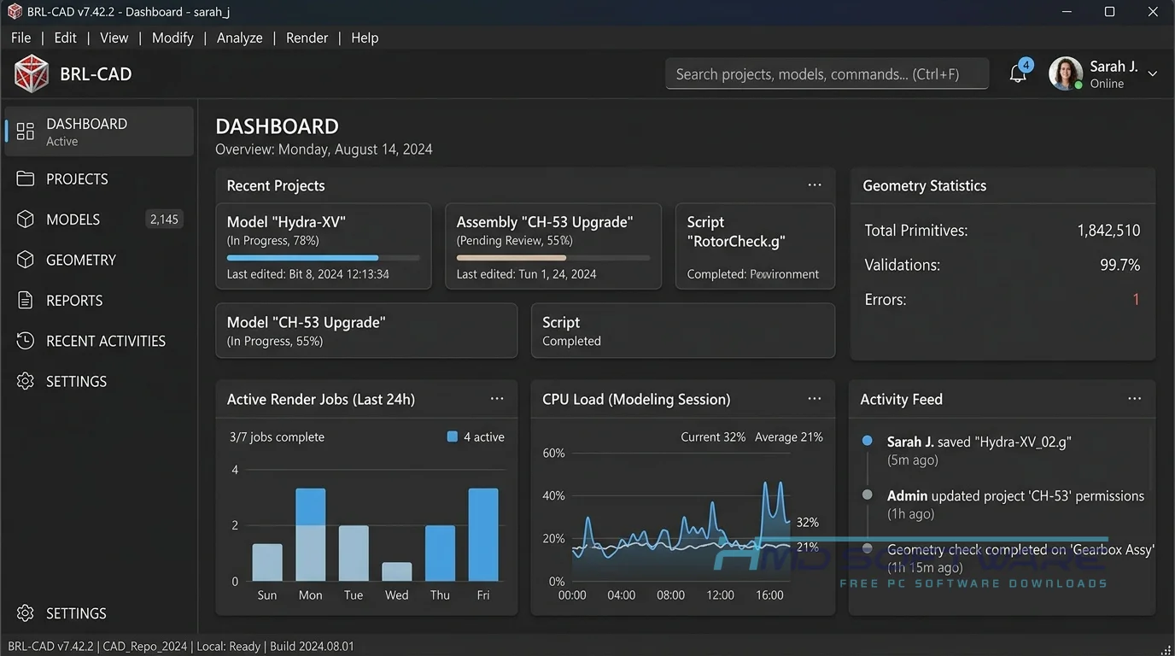1175x656 pixels.
Task: Click the blue "4 active" legend swatch
Action: 453,436
